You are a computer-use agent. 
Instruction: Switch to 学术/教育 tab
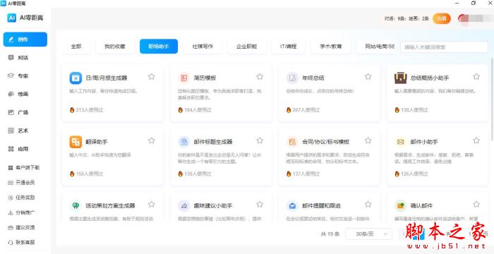point(331,47)
